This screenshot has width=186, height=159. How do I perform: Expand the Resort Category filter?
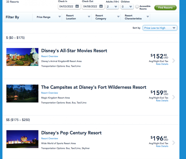[108, 17]
